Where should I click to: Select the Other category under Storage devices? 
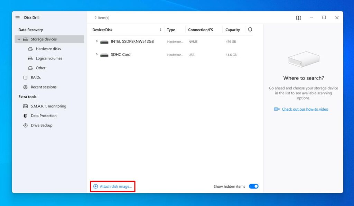click(40, 68)
